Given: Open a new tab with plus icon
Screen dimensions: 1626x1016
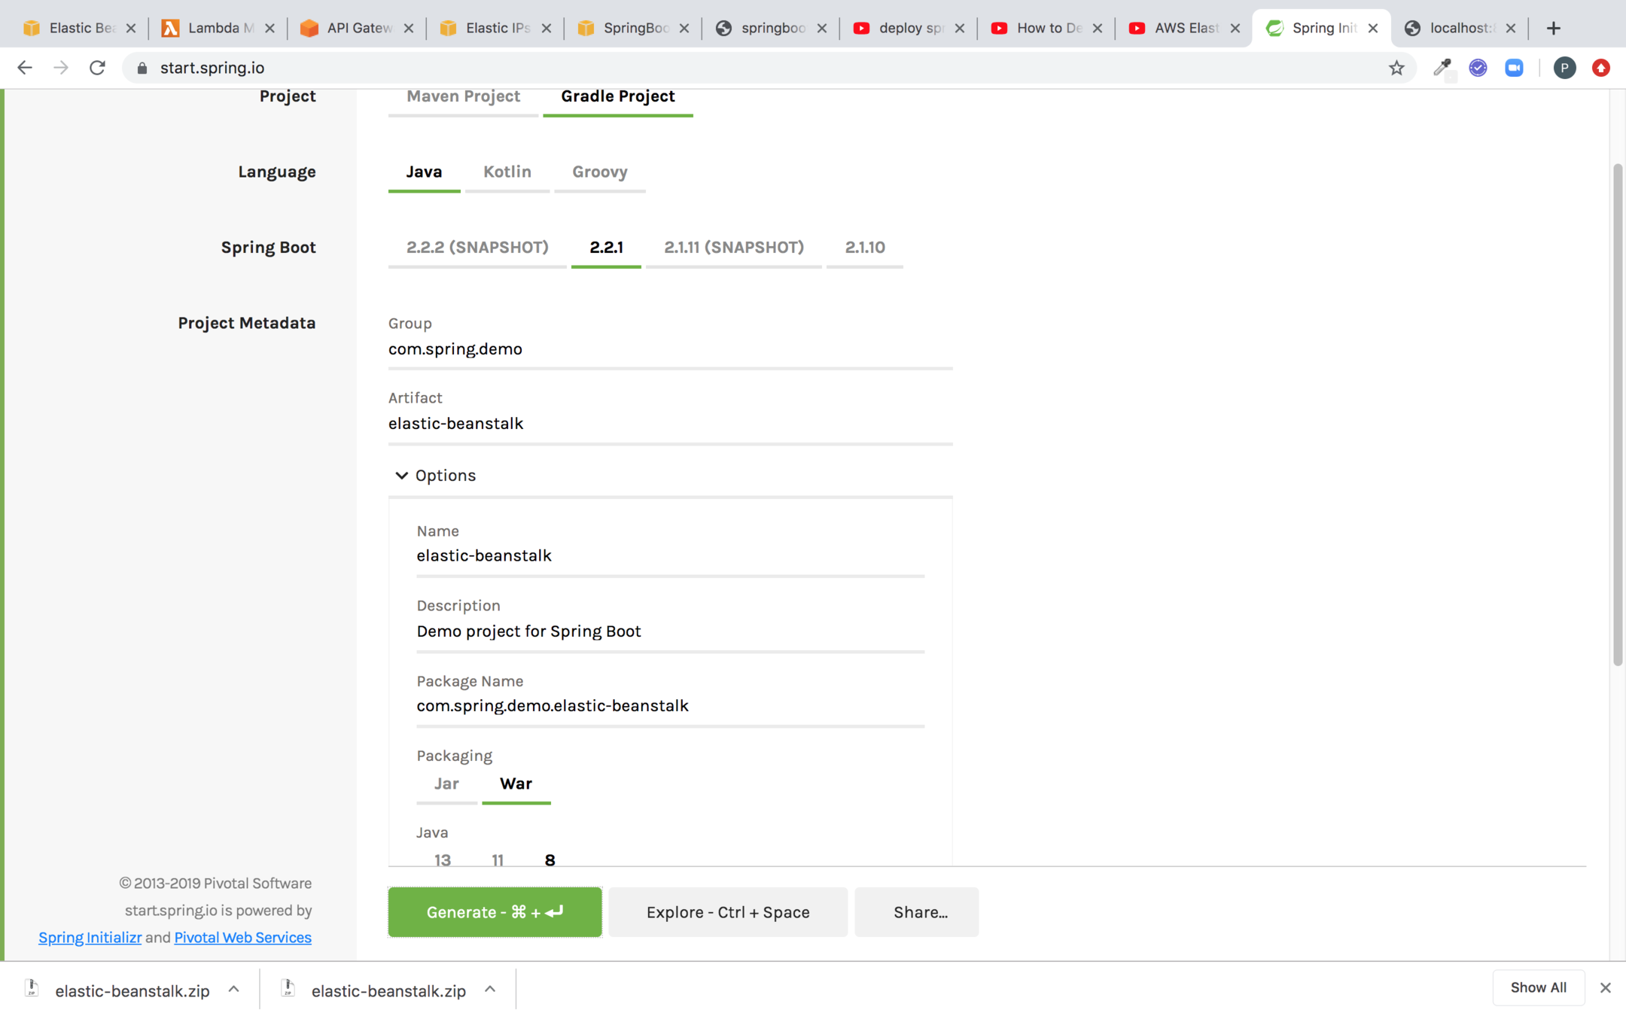Looking at the screenshot, I should click(1554, 28).
